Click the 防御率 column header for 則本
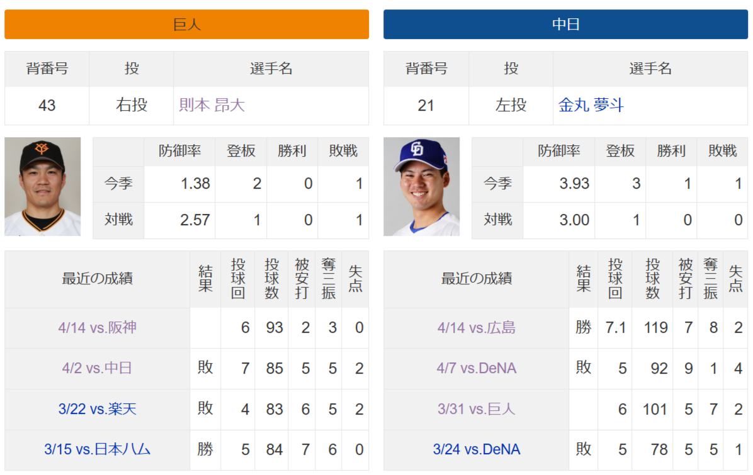The width and height of the screenshot is (753, 475). [x=179, y=151]
